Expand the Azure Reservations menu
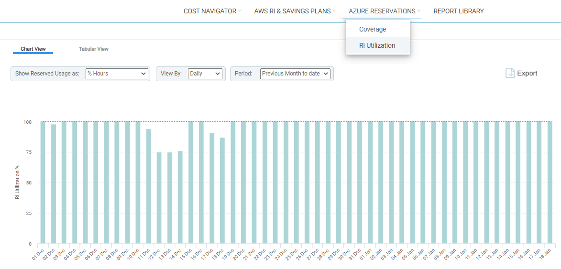The image size is (561, 269). point(382,11)
